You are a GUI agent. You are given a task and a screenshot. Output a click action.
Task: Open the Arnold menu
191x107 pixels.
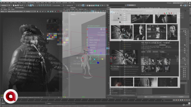(x=70, y=3)
